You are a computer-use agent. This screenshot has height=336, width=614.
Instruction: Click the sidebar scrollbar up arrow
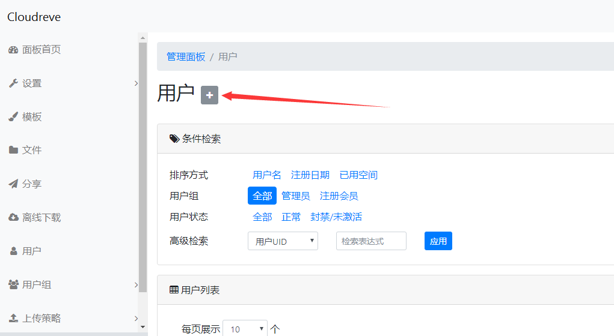[143, 38]
